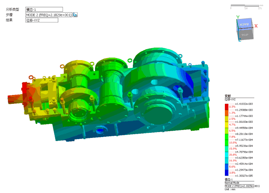Click the 20.8% legend percentage label
Viewport: 269px width, 193px height.
232,155
